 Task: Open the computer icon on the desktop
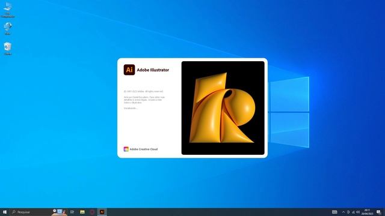point(8,10)
